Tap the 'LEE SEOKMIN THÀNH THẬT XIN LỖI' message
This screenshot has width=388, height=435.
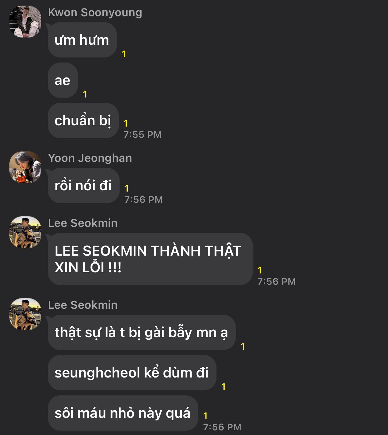click(150, 259)
